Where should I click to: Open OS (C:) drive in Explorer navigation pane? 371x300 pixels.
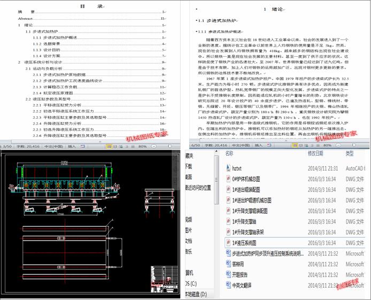[x=191, y=283]
